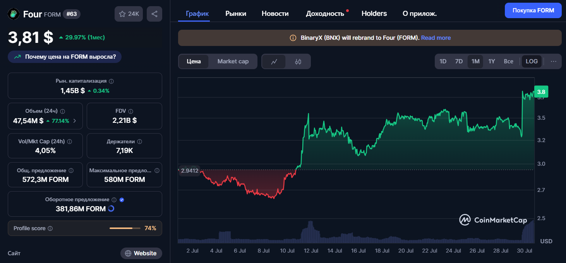Viewport: 566px width, 263px height.
Task: Select 1D time range
Action: pos(443,61)
